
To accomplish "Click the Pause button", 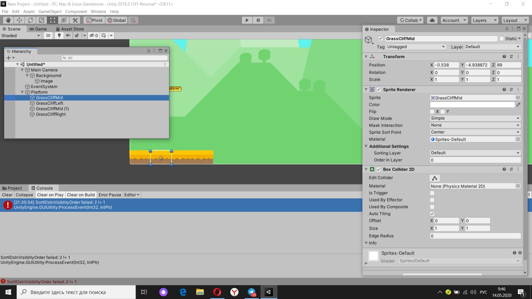I will click(258, 20).
